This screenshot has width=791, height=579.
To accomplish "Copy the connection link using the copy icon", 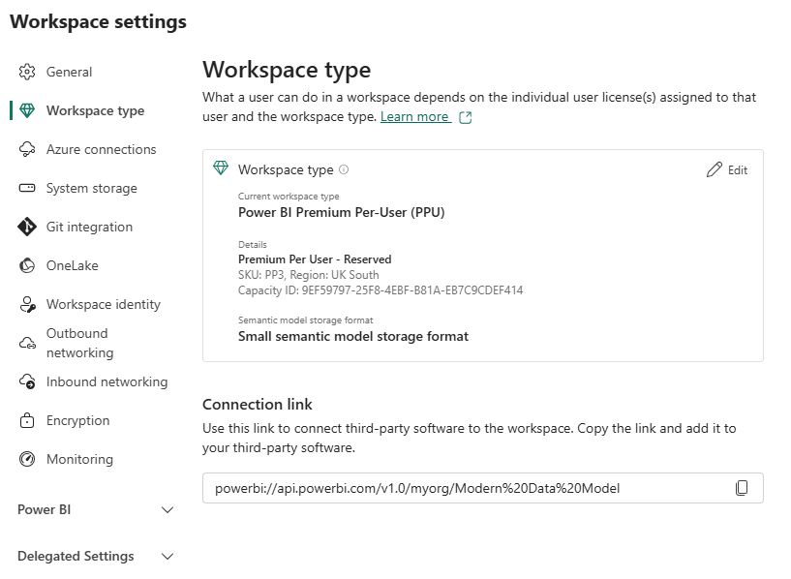I will point(743,488).
